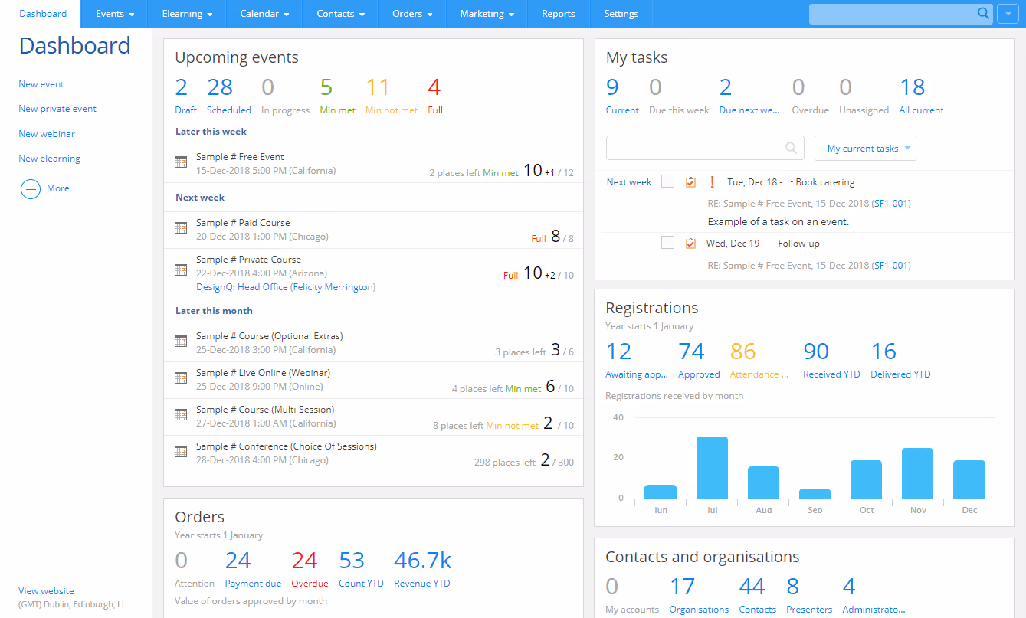Tick the checkbox for Follow-up task
The image size is (1026, 618).
(667, 243)
